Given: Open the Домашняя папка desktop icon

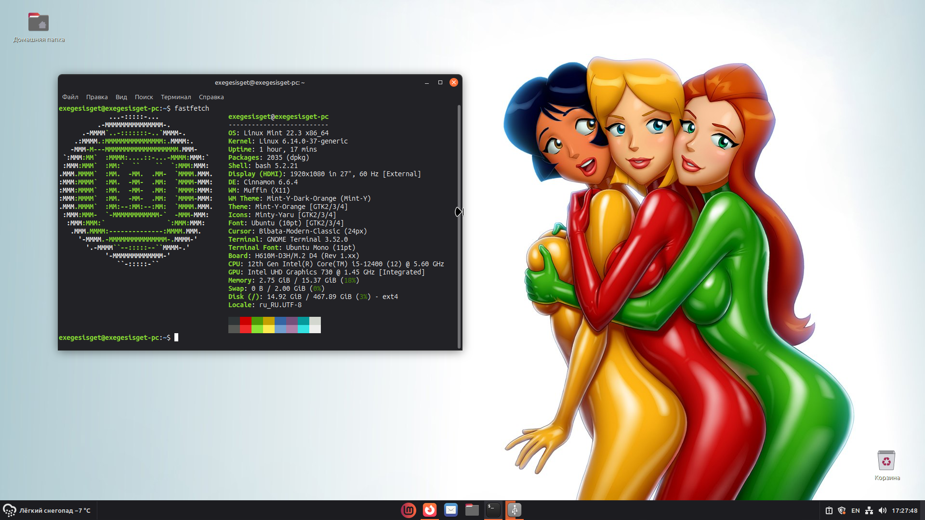Looking at the screenshot, I should click(x=39, y=23).
